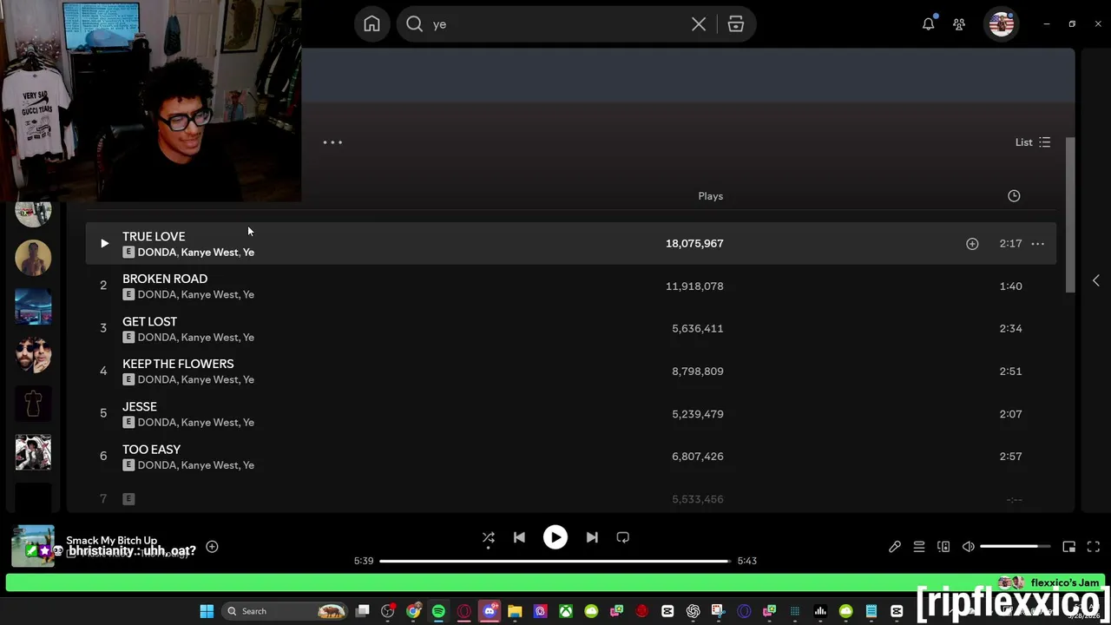Sort tracks by the Plays column header
This screenshot has height=625, width=1111.
click(710, 196)
